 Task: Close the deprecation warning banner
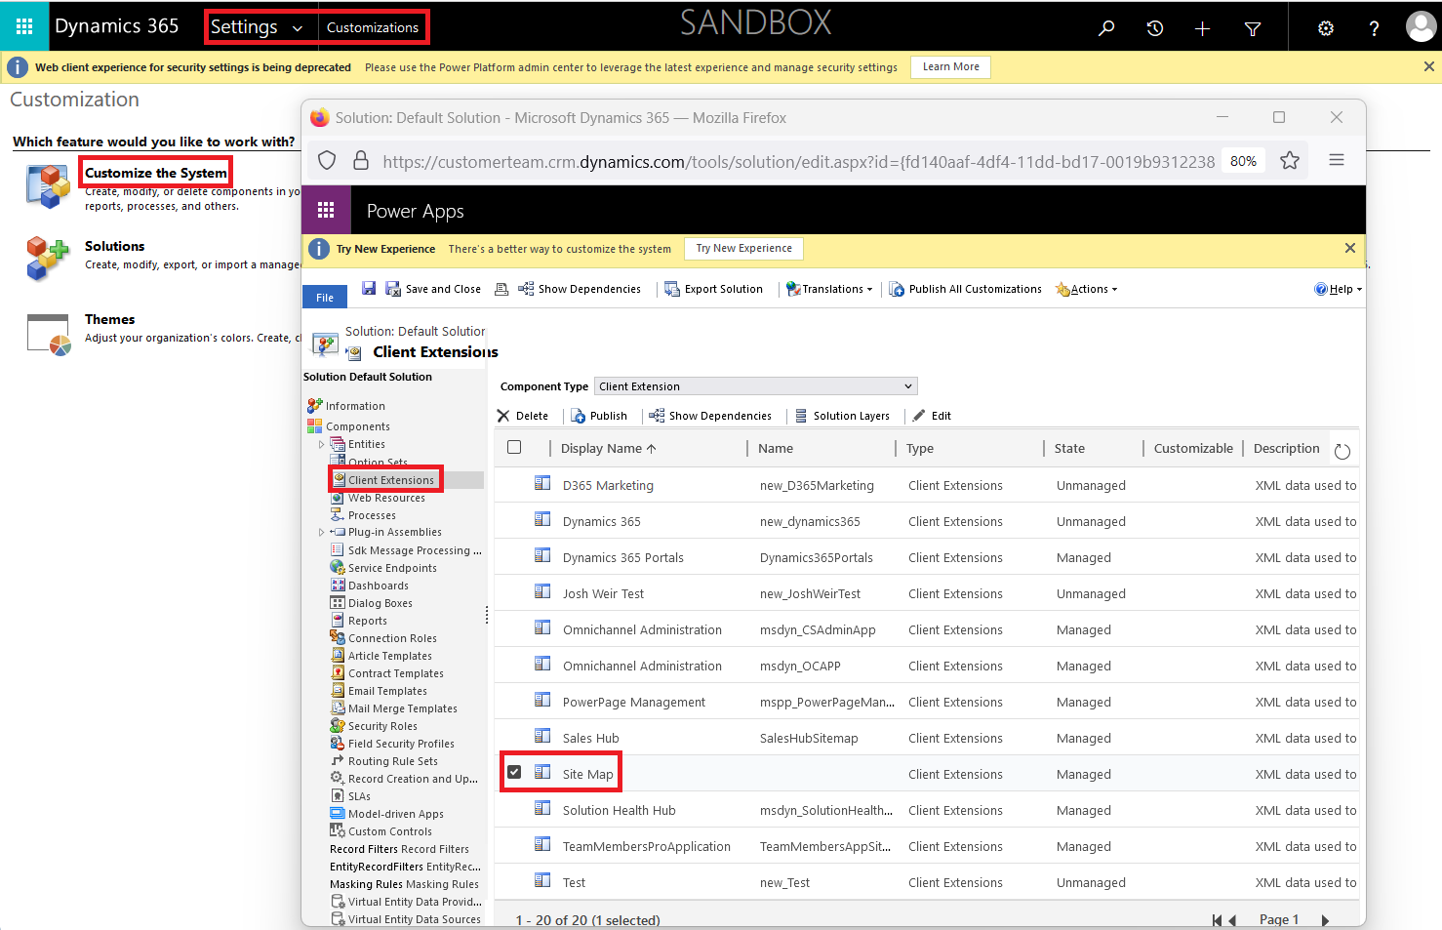[1429, 66]
